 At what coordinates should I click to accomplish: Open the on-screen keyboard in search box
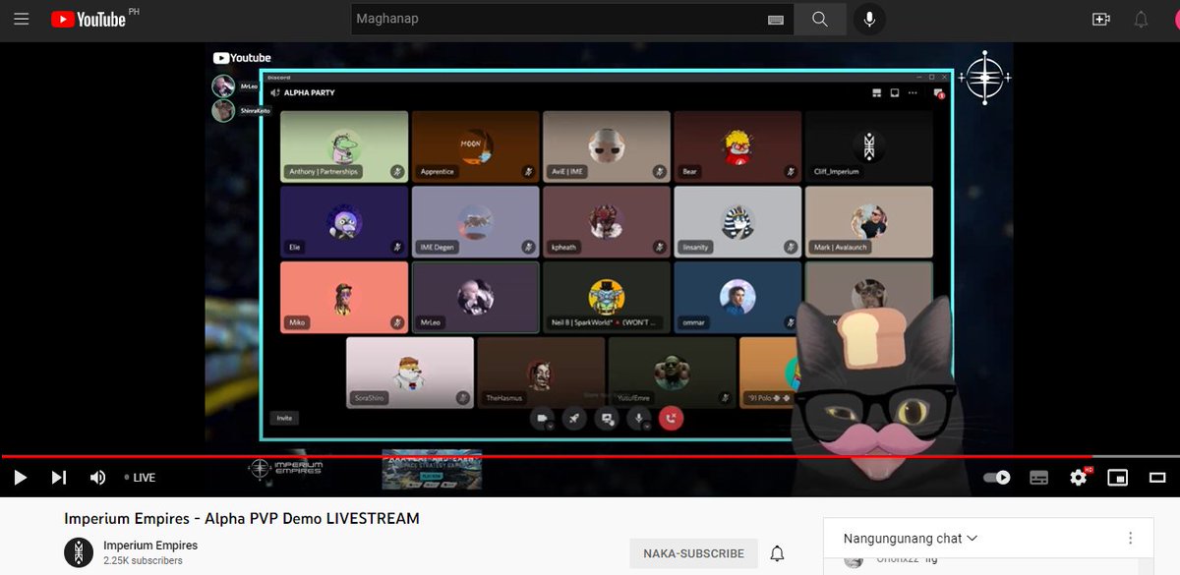coord(776,20)
